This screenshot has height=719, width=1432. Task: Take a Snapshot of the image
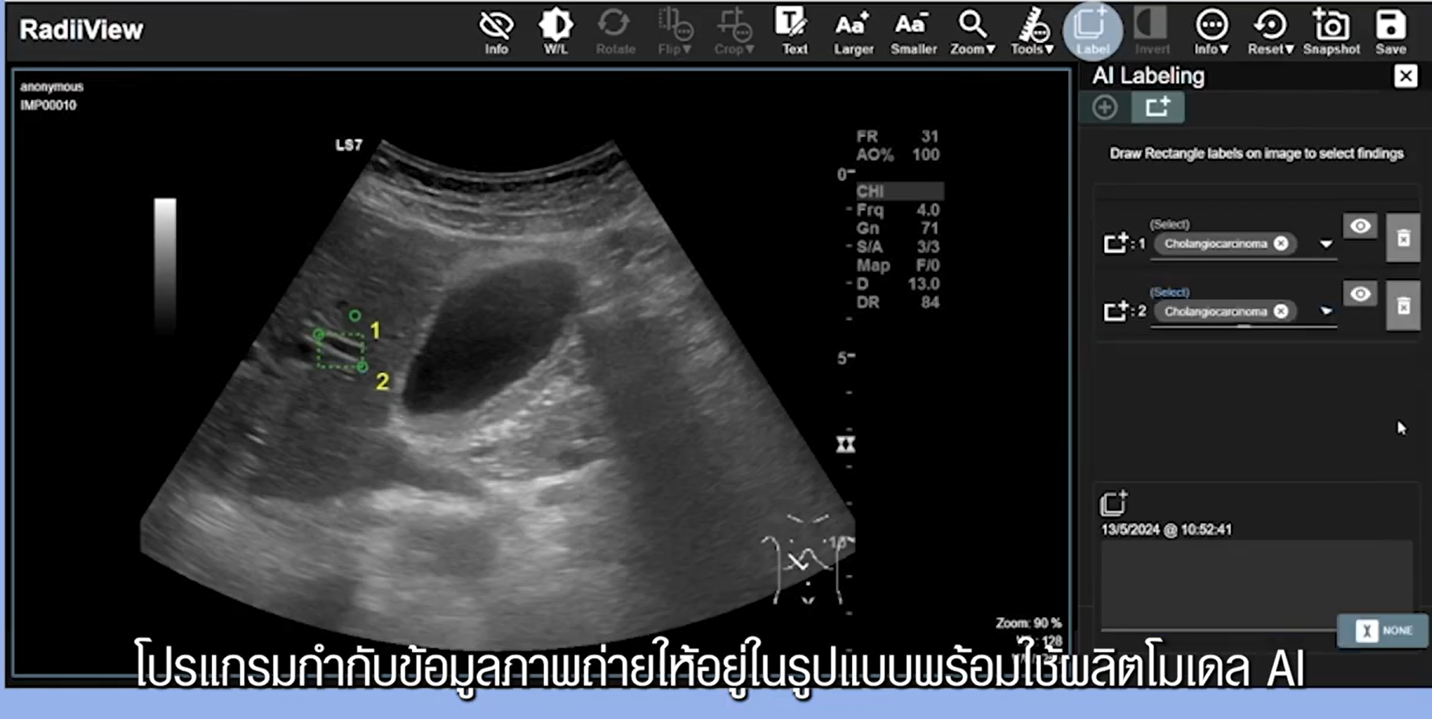[1331, 31]
